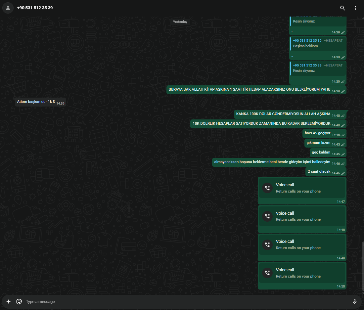Click the read checkmarks on 'geç kaldım' message

342,154
